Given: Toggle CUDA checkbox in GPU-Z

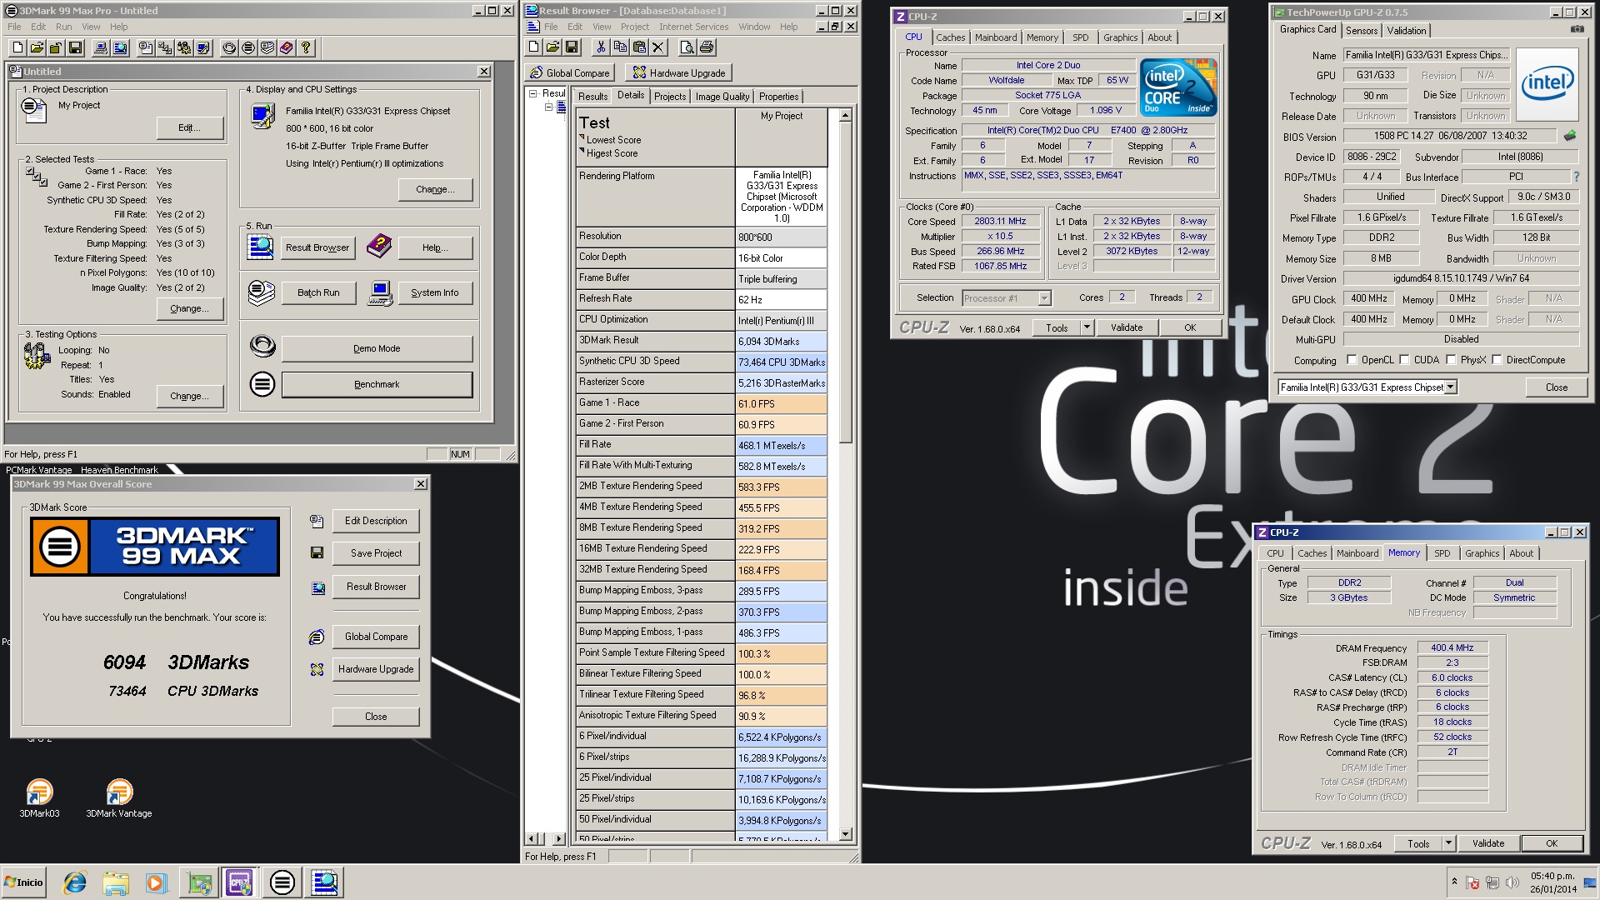Looking at the screenshot, I should 1404,360.
